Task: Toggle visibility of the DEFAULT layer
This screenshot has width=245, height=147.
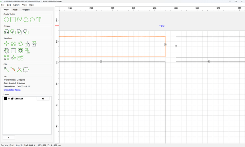Action: coord(9,99)
